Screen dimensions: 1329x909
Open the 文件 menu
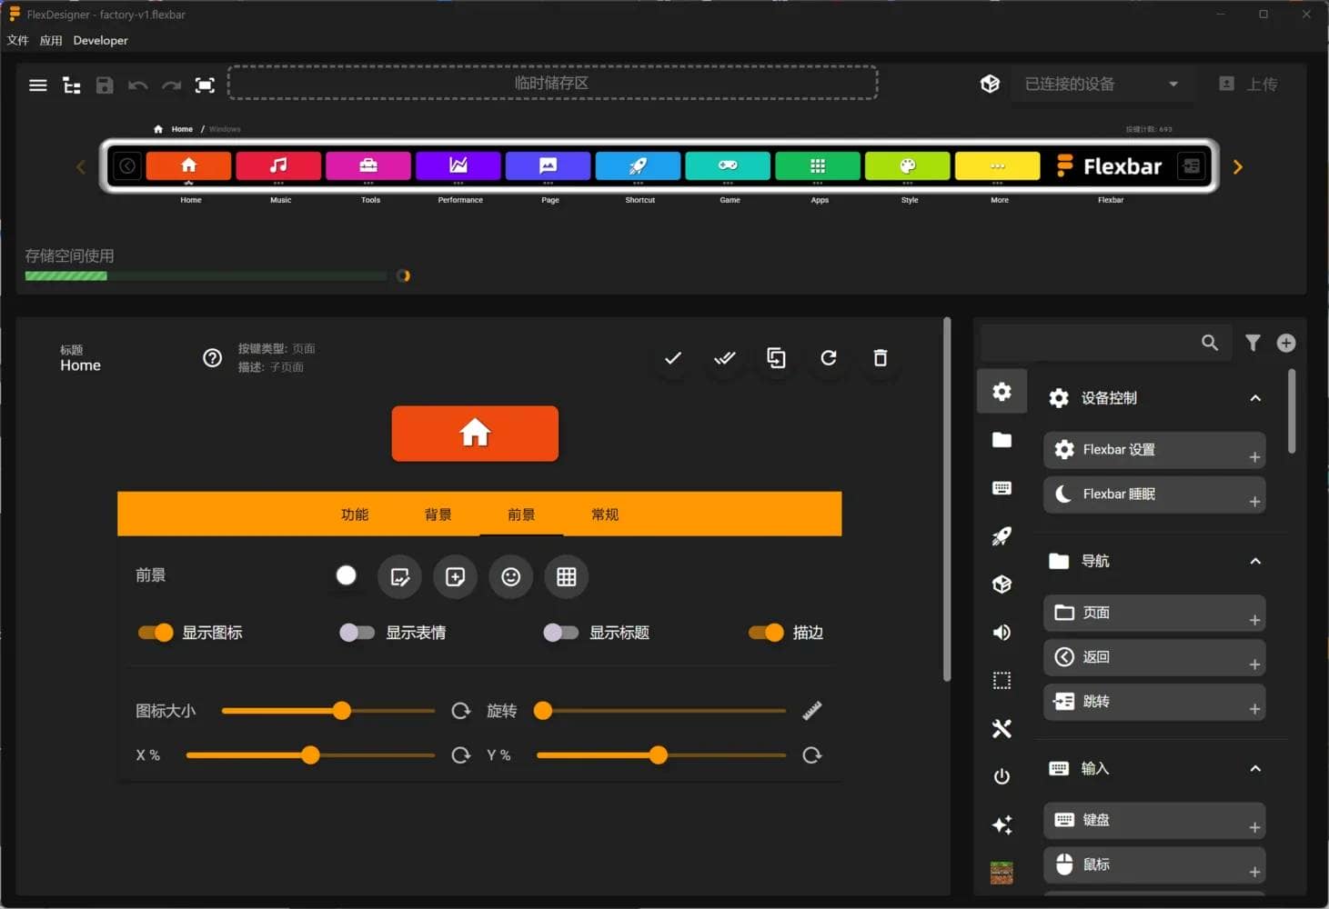click(x=17, y=41)
